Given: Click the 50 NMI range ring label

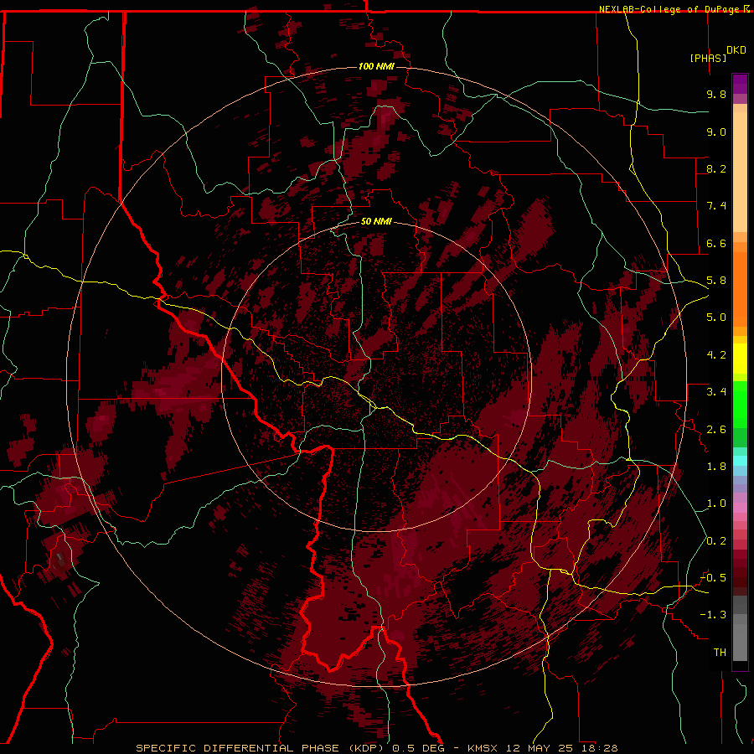Looking at the screenshot, I should pyautogui.click(x=376, y=221).
